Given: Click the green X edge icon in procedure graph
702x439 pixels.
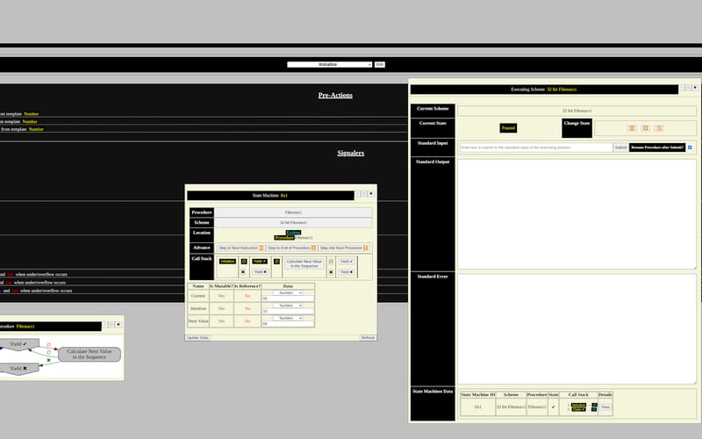Looking at the screenshot, I should 49,360.
